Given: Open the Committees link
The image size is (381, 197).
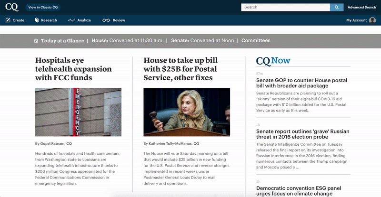Looking at the screenshot, I should (256, 40).
